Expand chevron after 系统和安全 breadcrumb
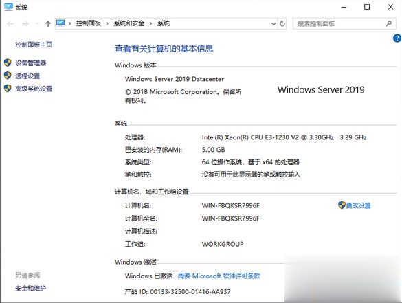The height and width of the screenshot is (303, 402). tap(150, 23)
